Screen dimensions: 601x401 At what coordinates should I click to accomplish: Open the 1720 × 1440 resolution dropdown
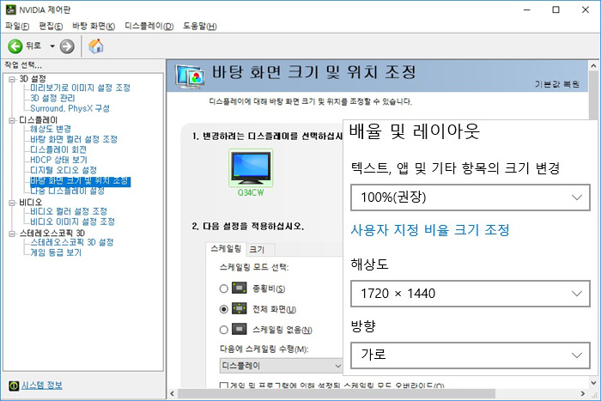[x=470, y=294]
